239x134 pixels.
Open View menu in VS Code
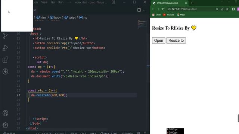[x=44, y=2]
